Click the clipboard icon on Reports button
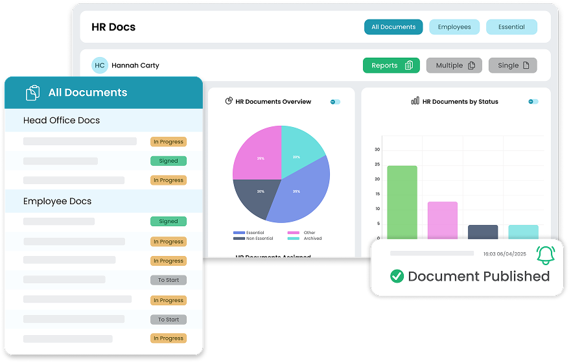 point(409,65)
